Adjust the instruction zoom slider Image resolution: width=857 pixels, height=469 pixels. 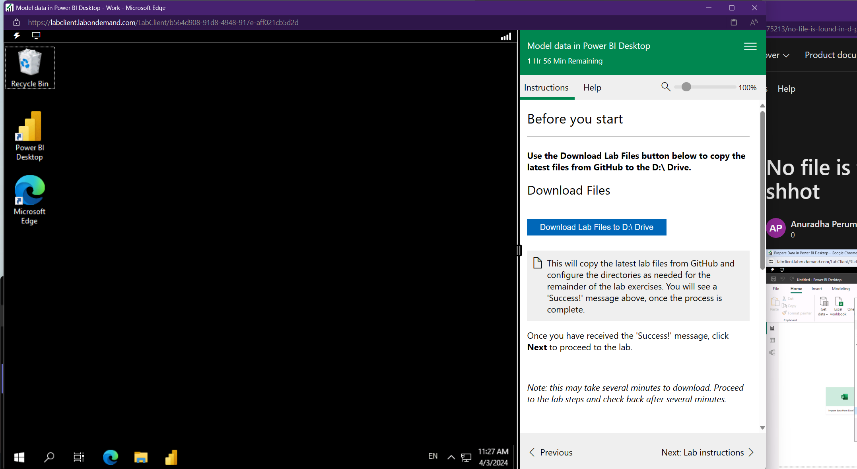tap(686, 87)
